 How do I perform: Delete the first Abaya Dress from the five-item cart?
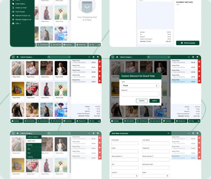click(100, 61)
